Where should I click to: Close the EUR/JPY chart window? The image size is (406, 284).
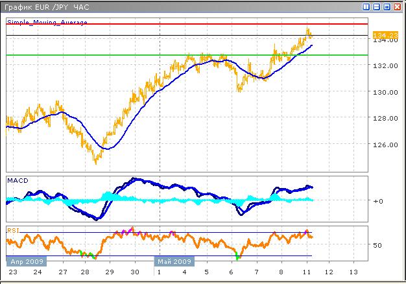pyautogui.click(x=398, y=6)
